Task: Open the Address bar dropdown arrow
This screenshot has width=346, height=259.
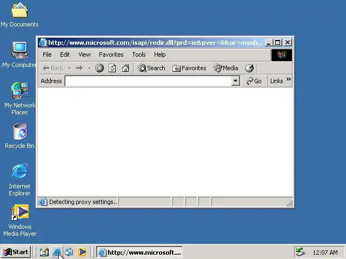Action: click(236, 81)
